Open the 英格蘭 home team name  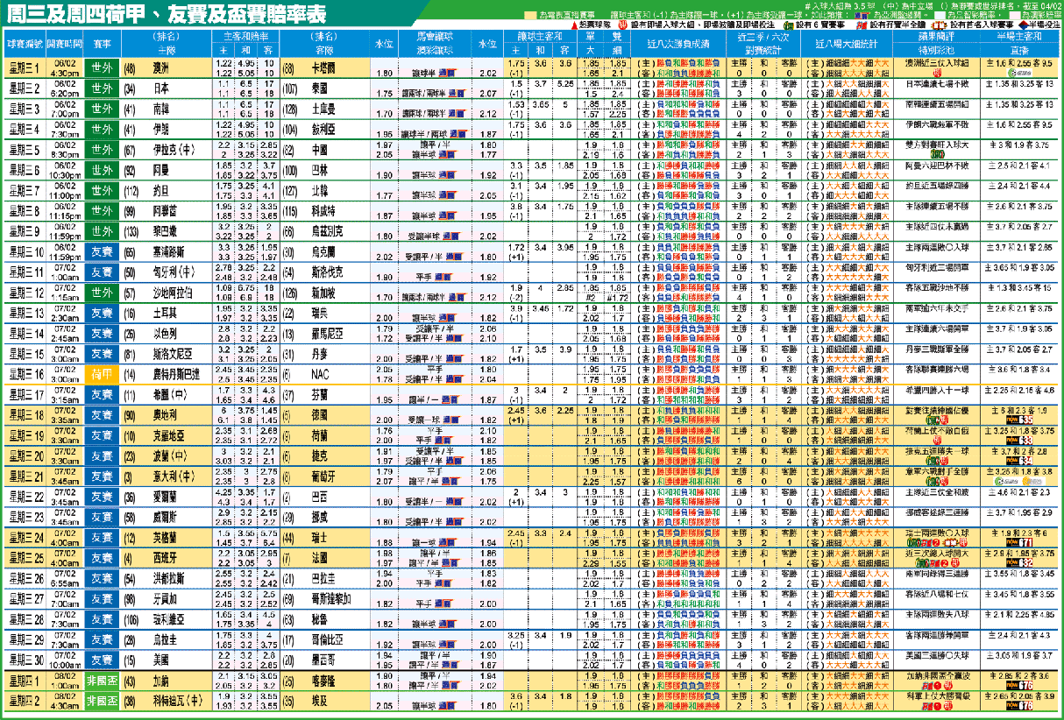167,537
